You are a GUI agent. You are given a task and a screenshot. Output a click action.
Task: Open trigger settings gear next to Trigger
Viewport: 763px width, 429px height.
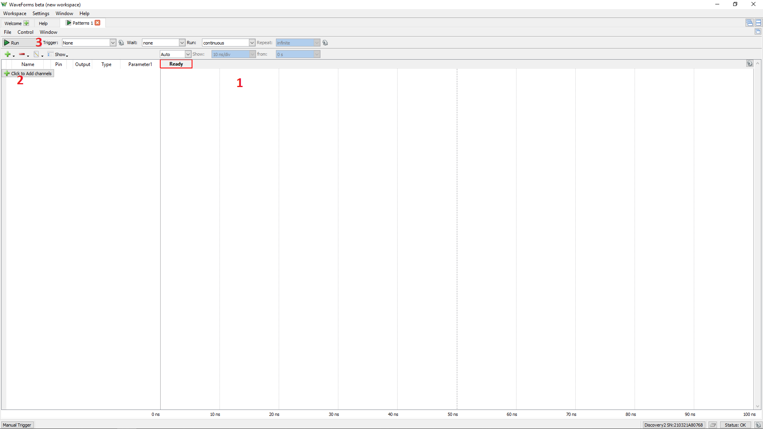pyautogui.click(x=121, y=43)
